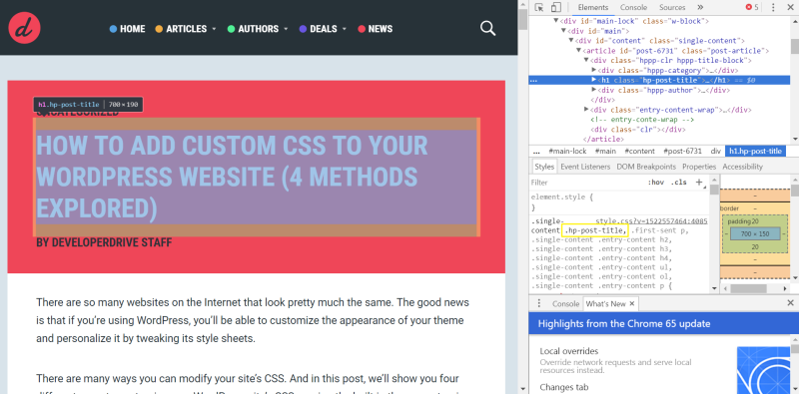Open the drawer three-dot menu beside Console

coord(539,303)
